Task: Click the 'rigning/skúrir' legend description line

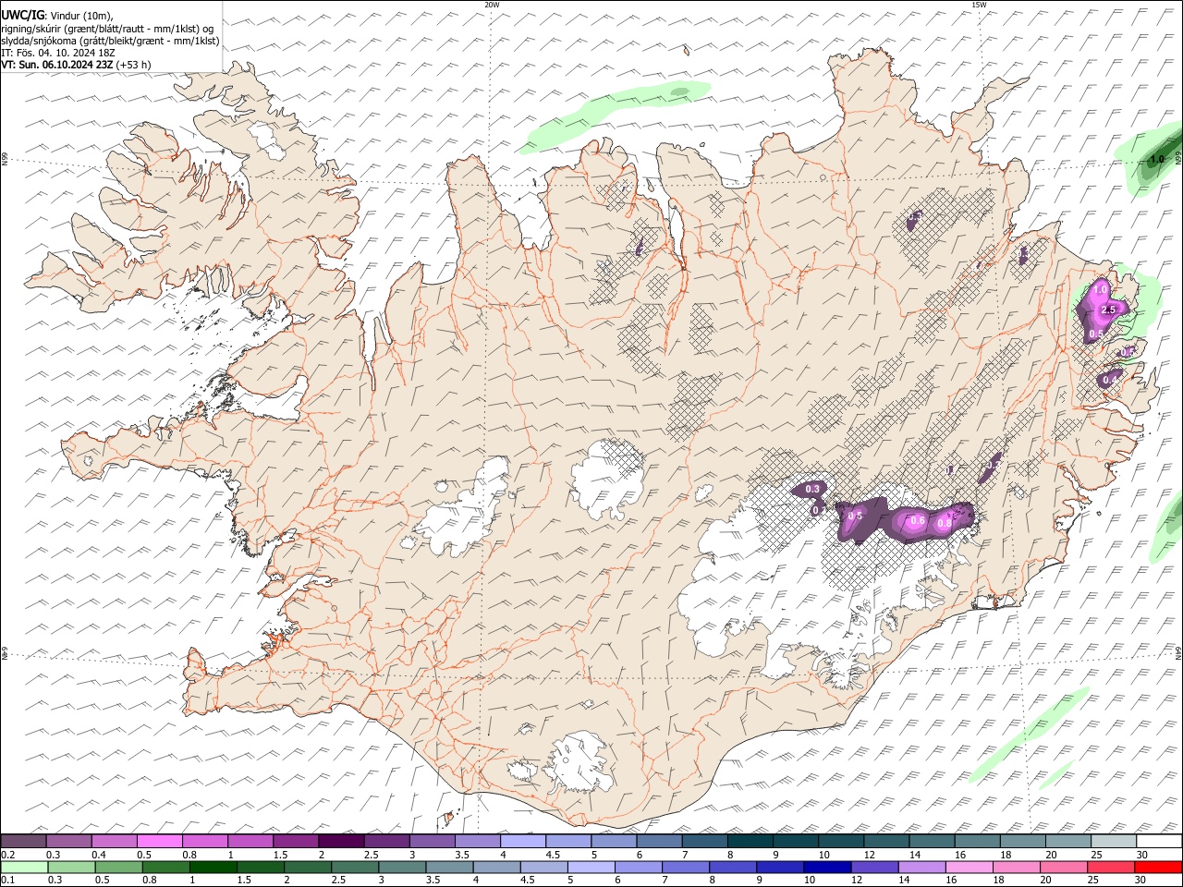Action: [x=108, y=29]
